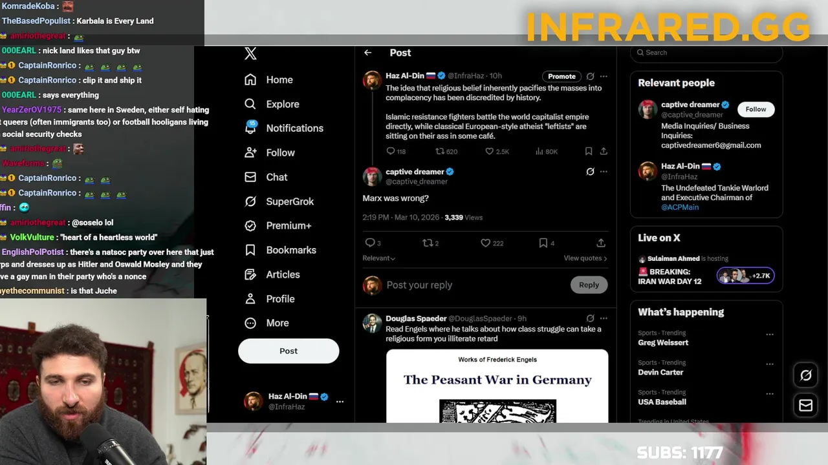Open the 3,339 Views count

[464, 218]
